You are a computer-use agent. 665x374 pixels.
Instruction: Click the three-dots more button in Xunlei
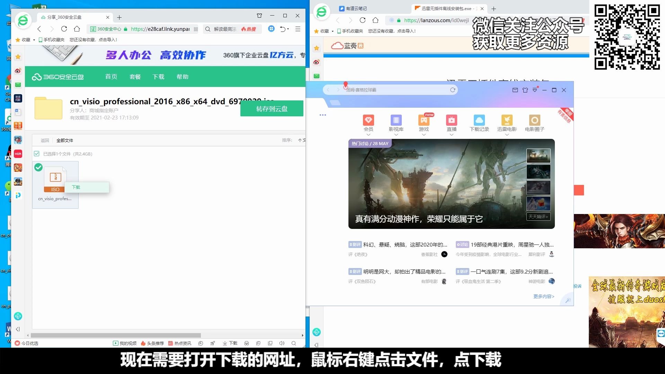pyautogui.click(x=323, y=115)
